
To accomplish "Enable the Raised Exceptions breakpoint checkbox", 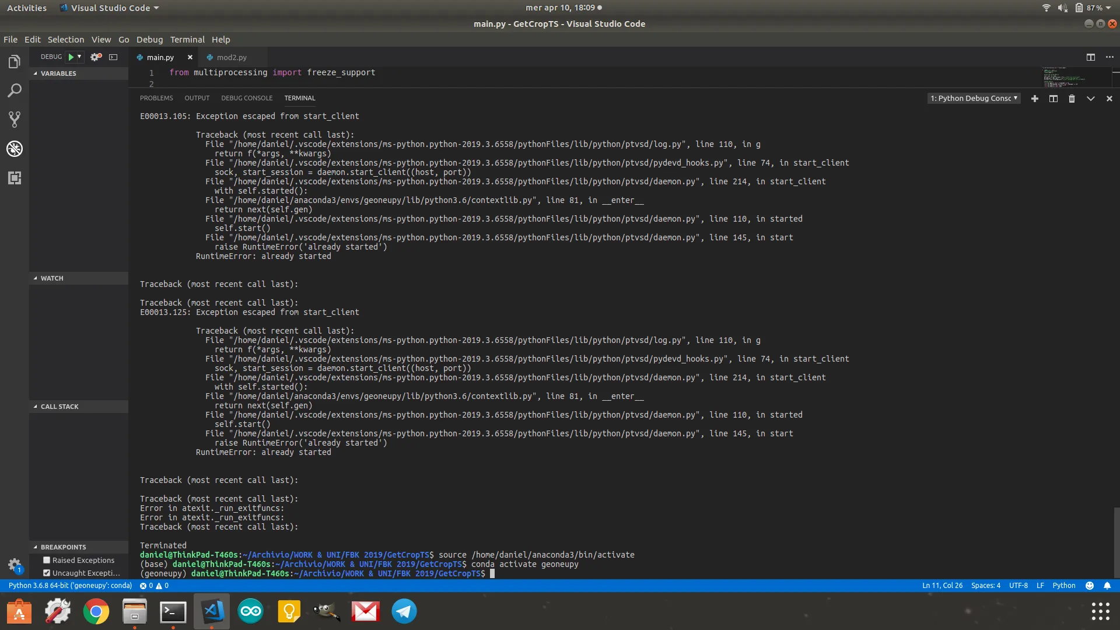I will click(47, 560).
